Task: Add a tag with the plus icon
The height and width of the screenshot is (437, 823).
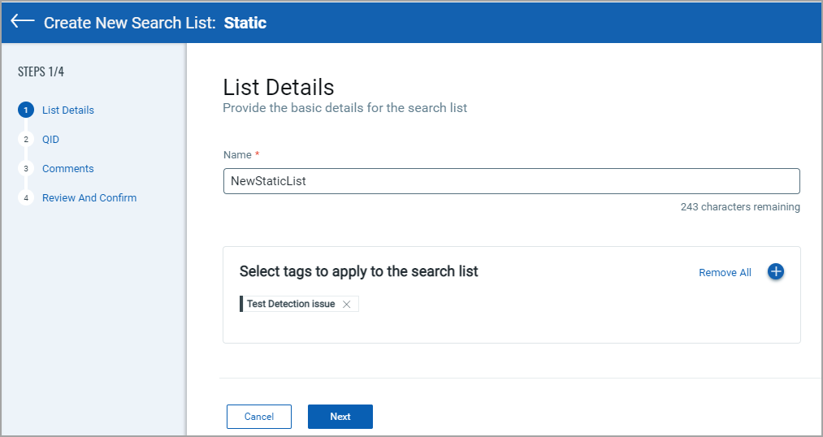Action: 775,272
